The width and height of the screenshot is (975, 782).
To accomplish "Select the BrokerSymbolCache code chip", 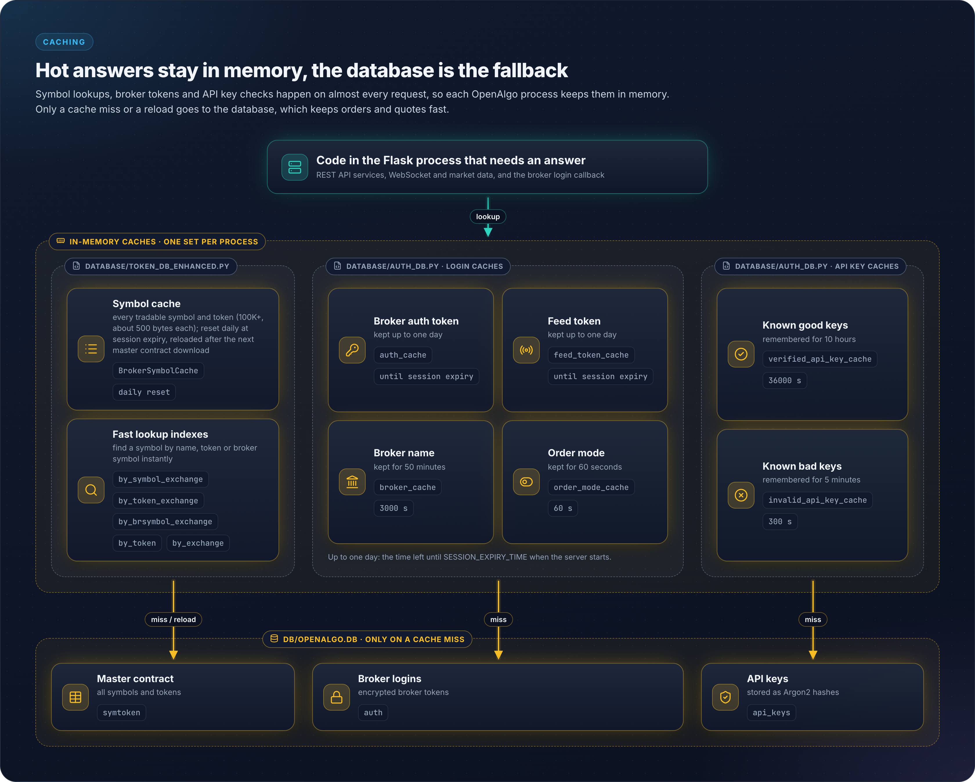I will [158, 370].
